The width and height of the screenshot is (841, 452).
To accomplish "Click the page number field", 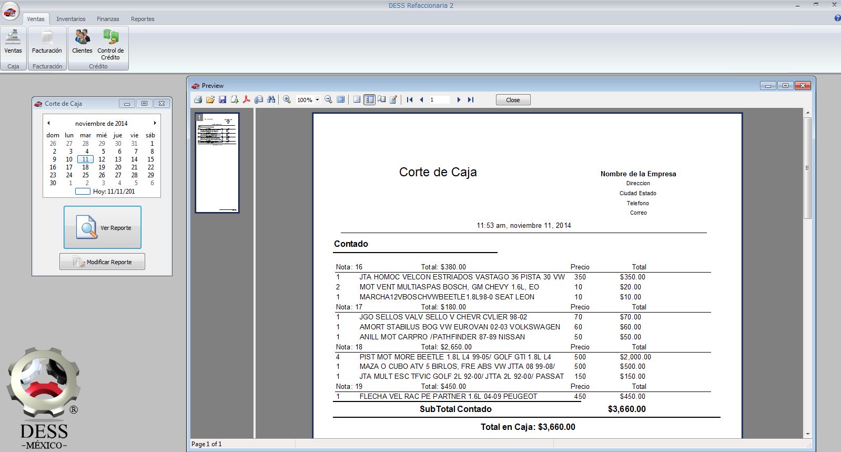I will (439, 99).
